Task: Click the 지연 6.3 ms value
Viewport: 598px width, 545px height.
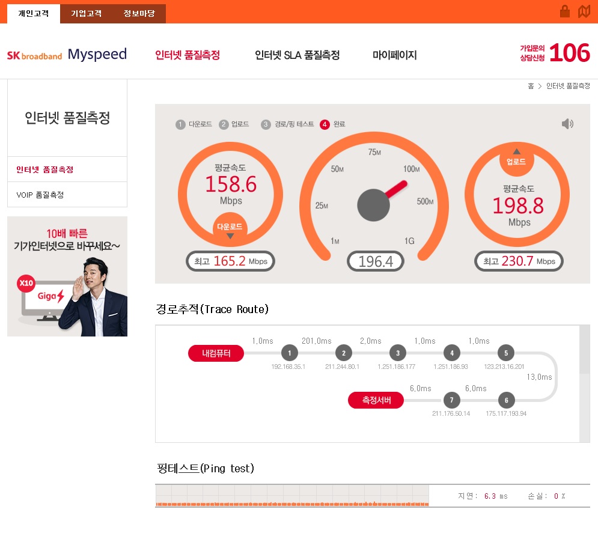Action: pyautogui.click(x=483, y=496)
